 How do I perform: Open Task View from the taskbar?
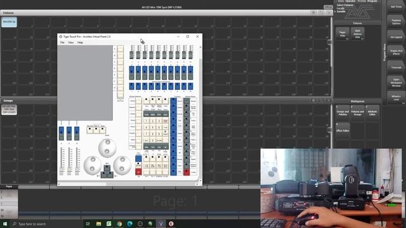coord(88,224)
